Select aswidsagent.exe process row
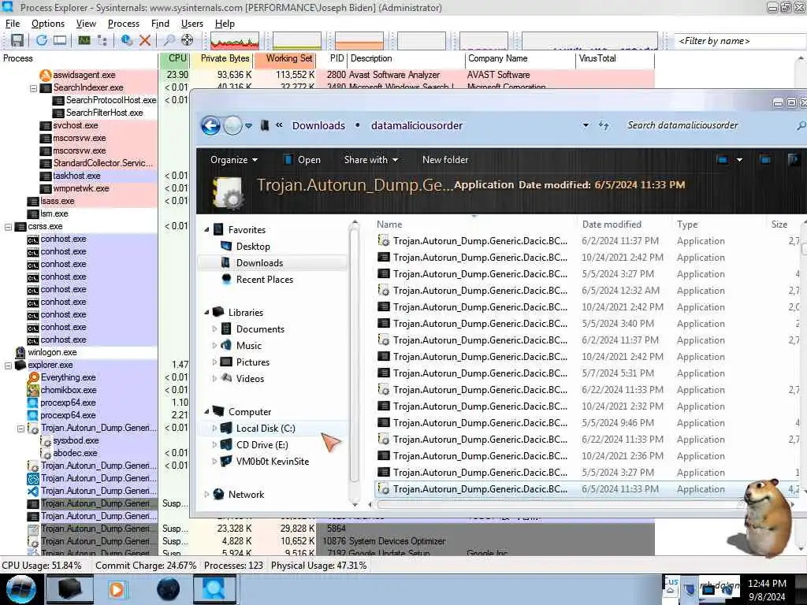Image resolution: width=807 pixels, height=605 pixels. tap(84, 75)
